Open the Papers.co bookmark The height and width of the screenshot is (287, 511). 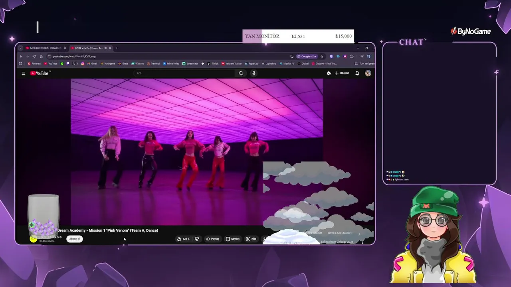[x=252, y=64]
